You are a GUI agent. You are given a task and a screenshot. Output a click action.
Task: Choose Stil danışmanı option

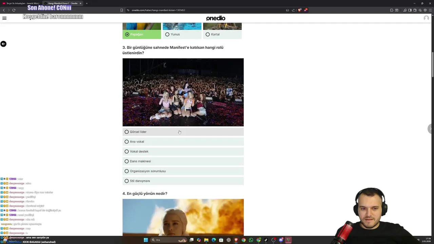[x=183, y=181]
